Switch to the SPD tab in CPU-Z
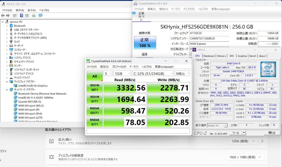The height and width of the screenshot is (167, 282). [x=232, y=56]
